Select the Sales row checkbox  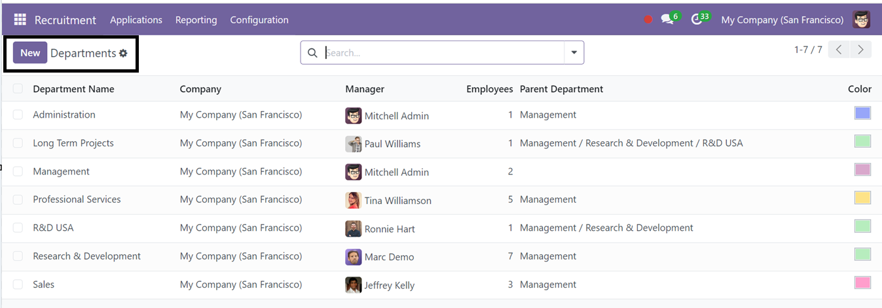click(18, 284)
